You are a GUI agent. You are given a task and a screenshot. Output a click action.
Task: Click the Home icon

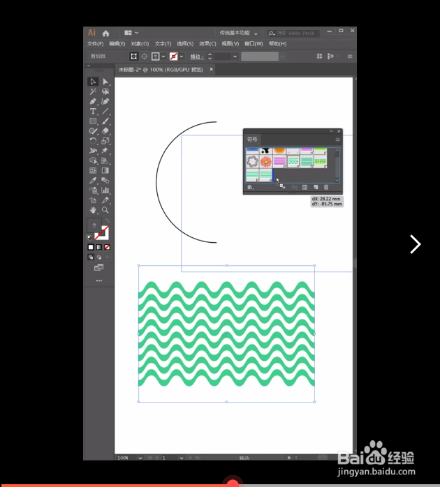(105, 33)
